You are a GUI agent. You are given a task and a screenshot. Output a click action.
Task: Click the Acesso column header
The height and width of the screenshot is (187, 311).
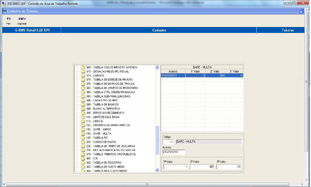pos(173,71)
